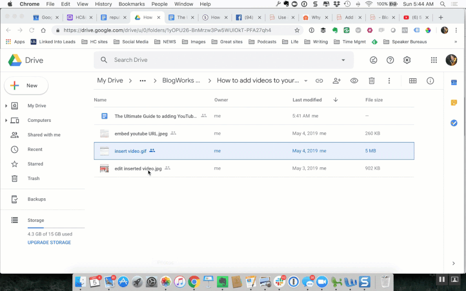Click the Search Drive field
466x291 pixels.
pyautogui.click(x=223, y=60)
